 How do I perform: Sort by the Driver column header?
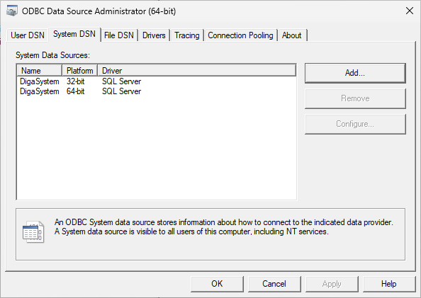(197, 71)
